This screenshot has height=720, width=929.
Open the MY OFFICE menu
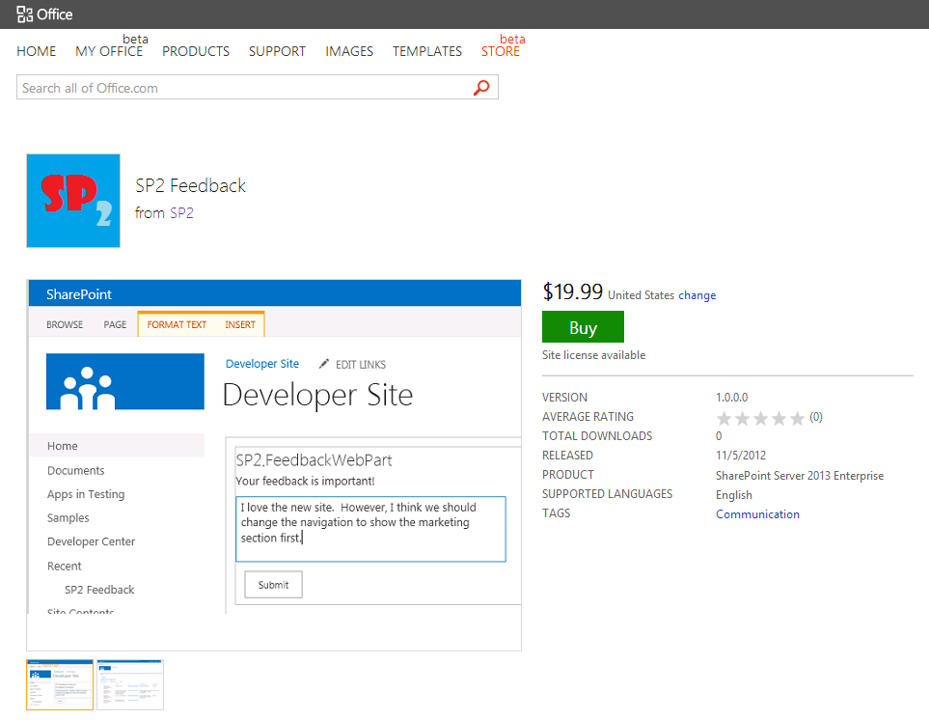(x=109, y=51)
